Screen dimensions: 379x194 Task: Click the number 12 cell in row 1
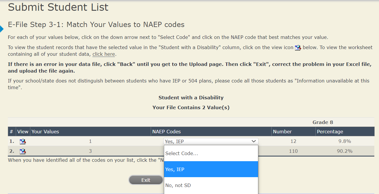293,141
